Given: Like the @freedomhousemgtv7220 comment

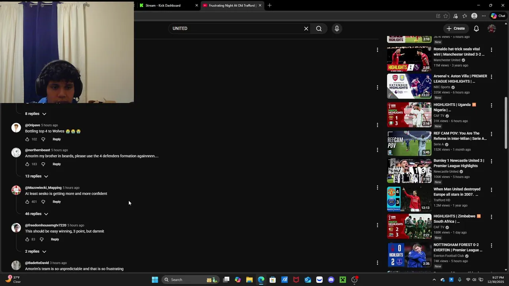Looking at the screenshot, I should pos(27,240).
